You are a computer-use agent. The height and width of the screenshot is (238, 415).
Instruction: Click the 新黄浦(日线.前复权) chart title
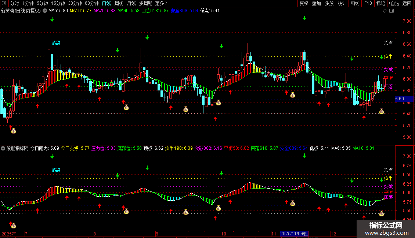pyautogui.click(x=21, y=11)
